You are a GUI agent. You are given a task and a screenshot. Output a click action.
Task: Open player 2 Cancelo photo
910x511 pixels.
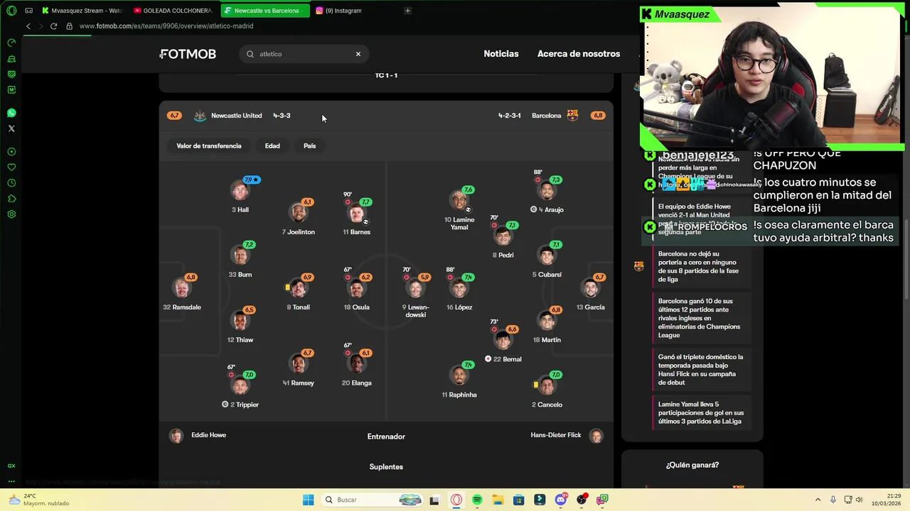(x=547, y=385)
